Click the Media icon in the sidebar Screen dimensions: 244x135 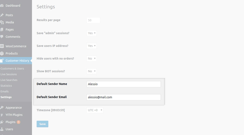[2, 22]
